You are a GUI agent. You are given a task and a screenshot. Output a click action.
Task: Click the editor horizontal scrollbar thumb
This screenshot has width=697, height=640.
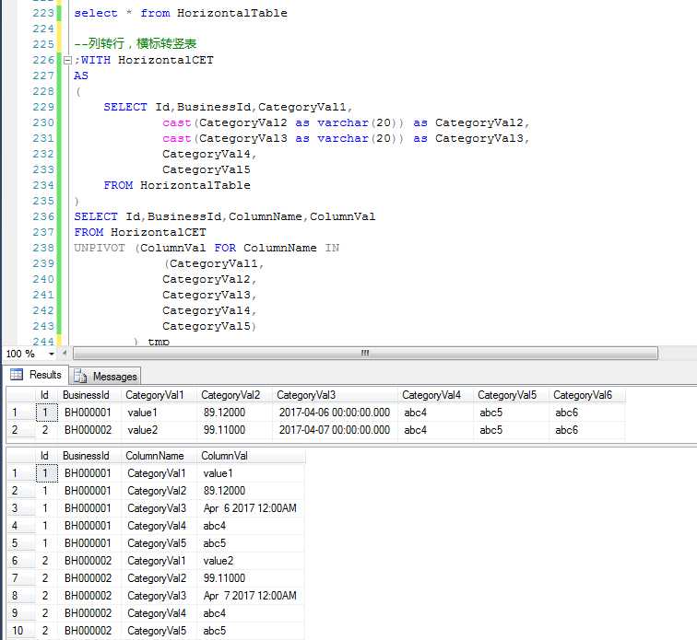click(x=365, y=354)
